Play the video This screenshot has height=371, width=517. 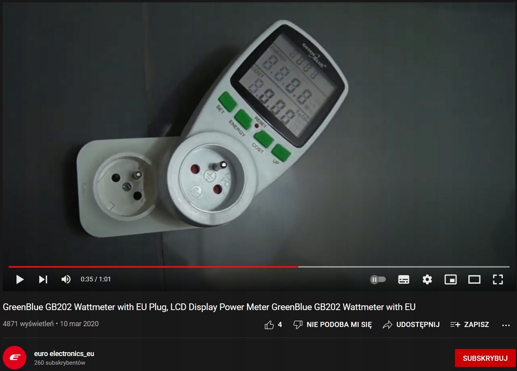[20, 279]
